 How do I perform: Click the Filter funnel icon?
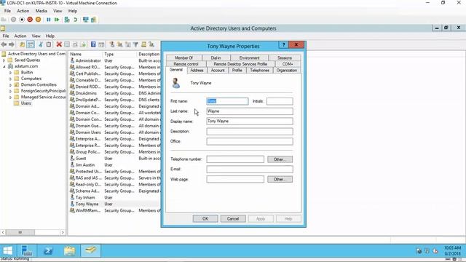coord(135,44)
